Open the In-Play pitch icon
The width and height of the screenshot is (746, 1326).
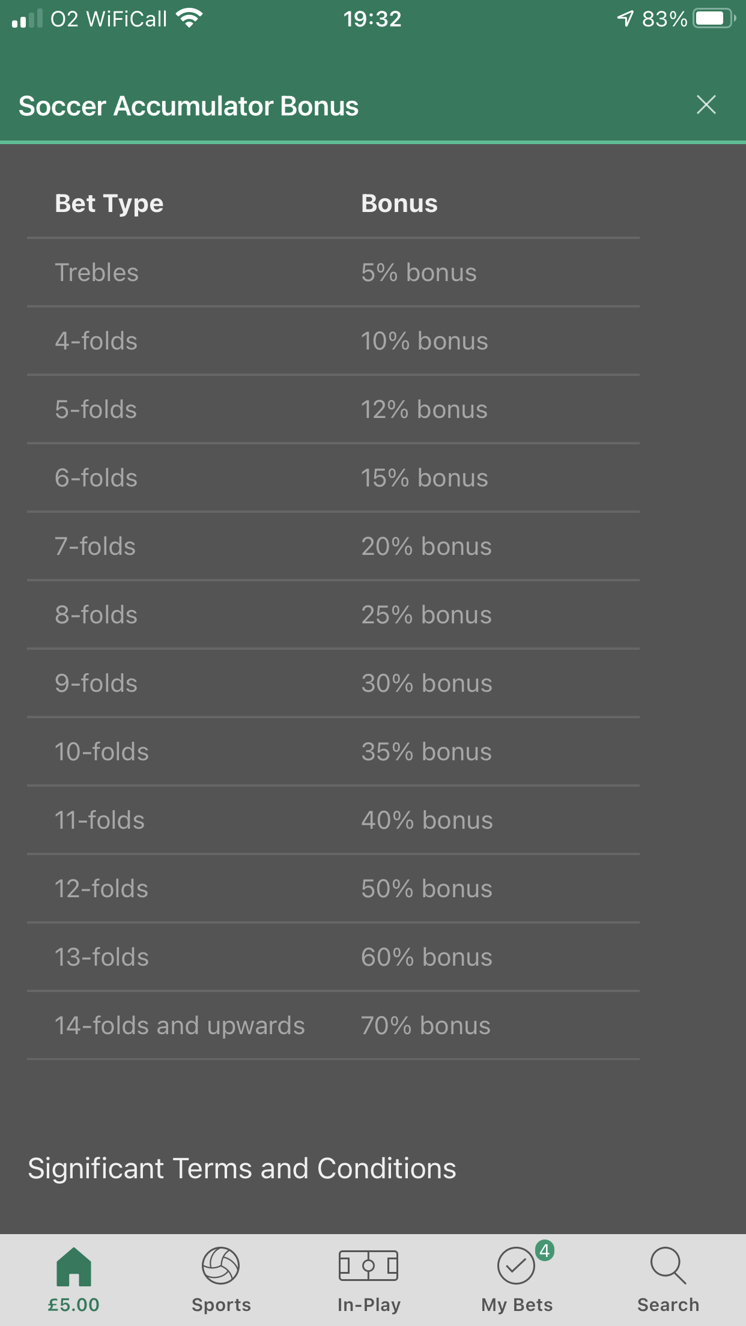click(368, 1266)
